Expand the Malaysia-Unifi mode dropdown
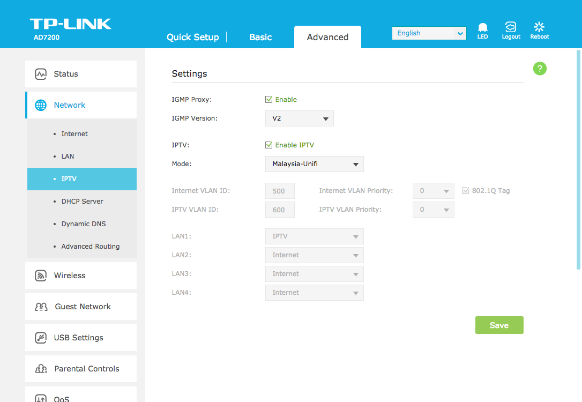Screen dimensions: 582x402 point(314,164)
